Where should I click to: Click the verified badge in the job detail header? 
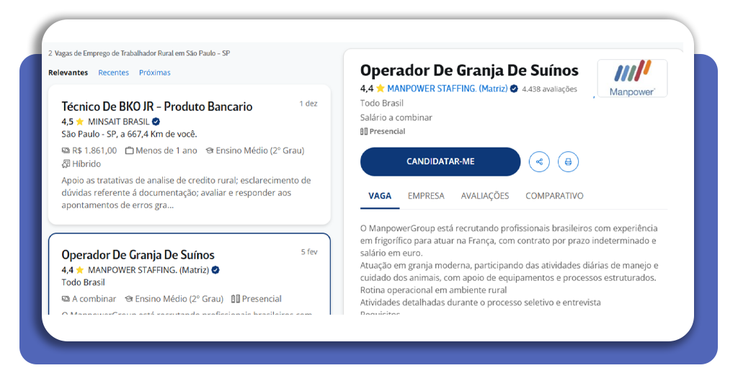click(514, 89)
